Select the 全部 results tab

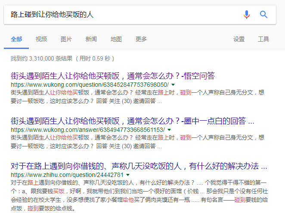point(16,39)
